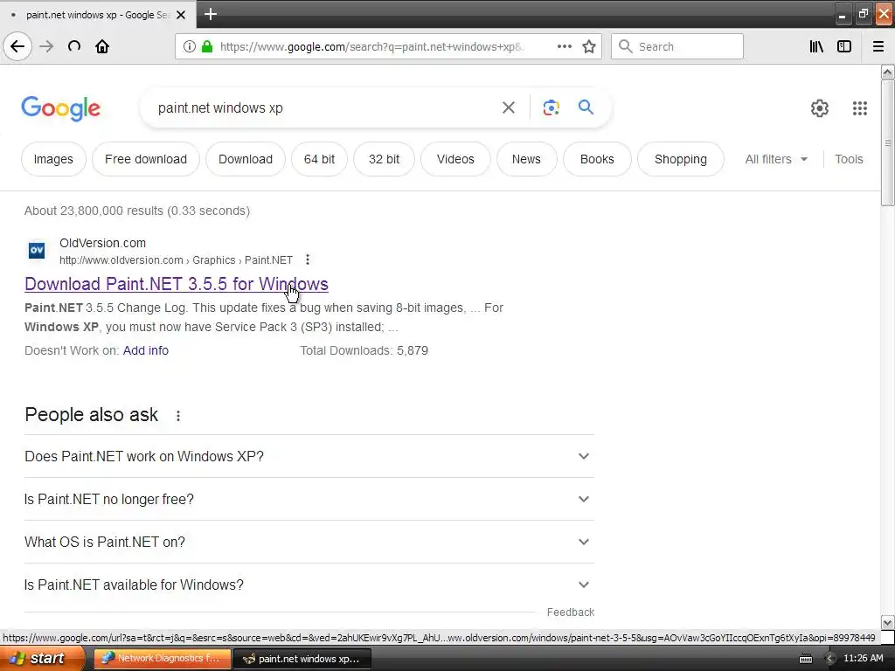
Task: Select the Download filter chip
Action: [246, 159]
